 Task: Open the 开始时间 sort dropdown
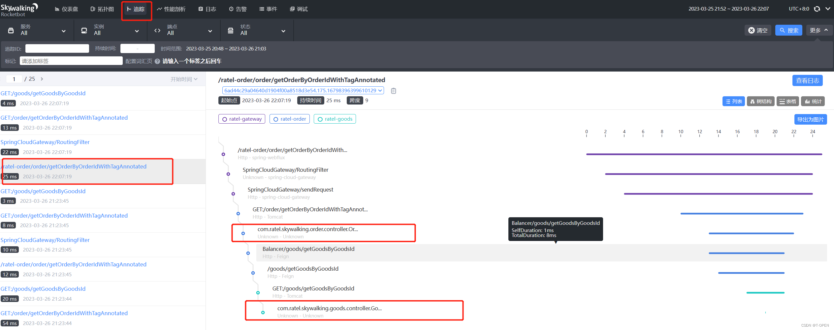click(x=184, y=79)
